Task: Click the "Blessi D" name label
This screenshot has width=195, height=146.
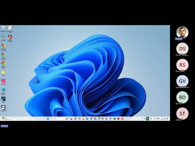Action: (179, 104)
